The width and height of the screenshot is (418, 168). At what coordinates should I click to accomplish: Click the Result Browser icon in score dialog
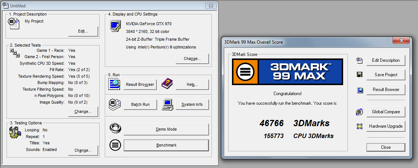(x=360, y=90)
